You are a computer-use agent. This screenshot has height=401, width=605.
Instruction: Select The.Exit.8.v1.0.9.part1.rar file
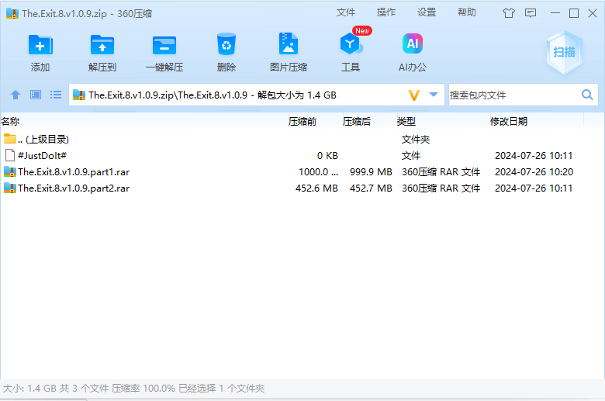pos(292,171)
